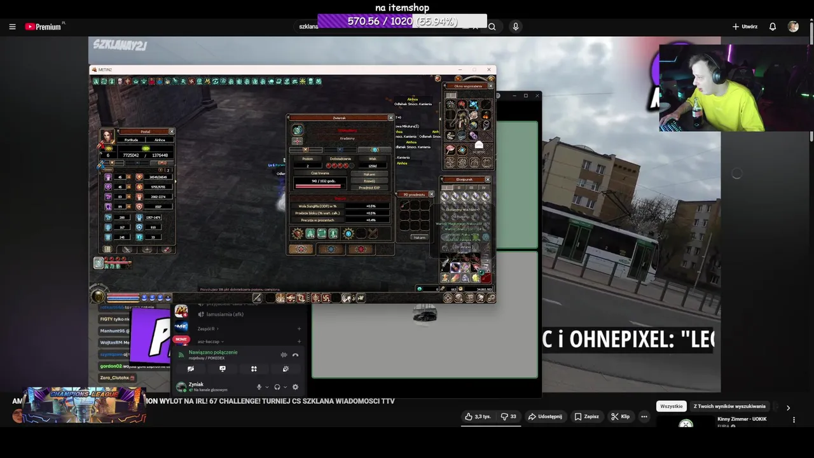The image size is (814, 458).
Task: Dislike the video showing 33
Action: click(508, 417)
